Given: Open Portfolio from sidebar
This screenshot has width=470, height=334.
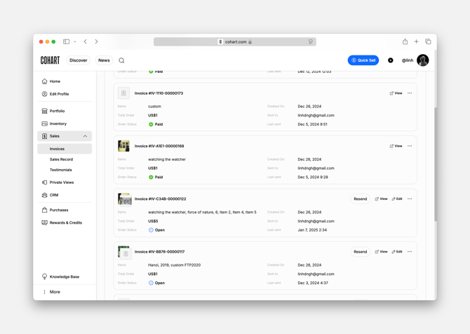Looking at the screenshot, I should tap(53, 111).
